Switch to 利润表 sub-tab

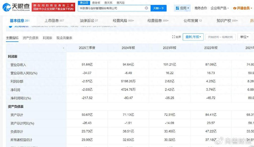tap(48, 38)
